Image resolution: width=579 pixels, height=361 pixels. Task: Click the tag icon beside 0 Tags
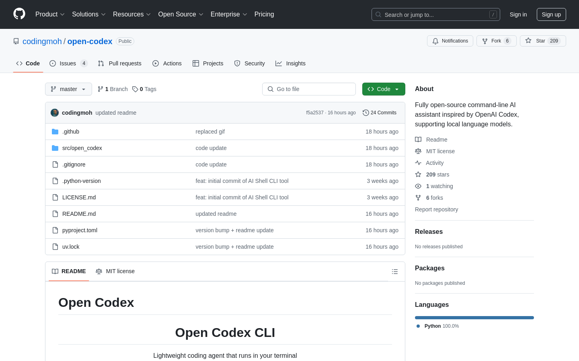coord(135,89)
